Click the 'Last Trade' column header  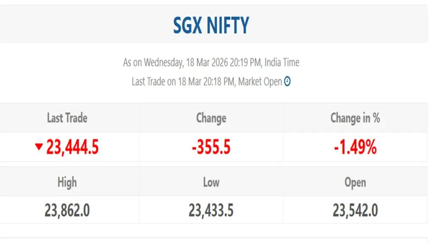tap(67, 118)
